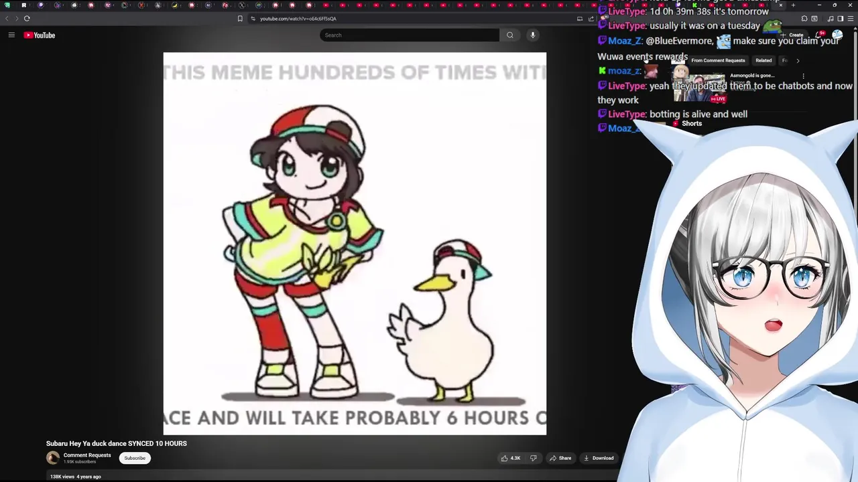
Task: Open YouTube notifications bell
Action: (x=820, y=35)
